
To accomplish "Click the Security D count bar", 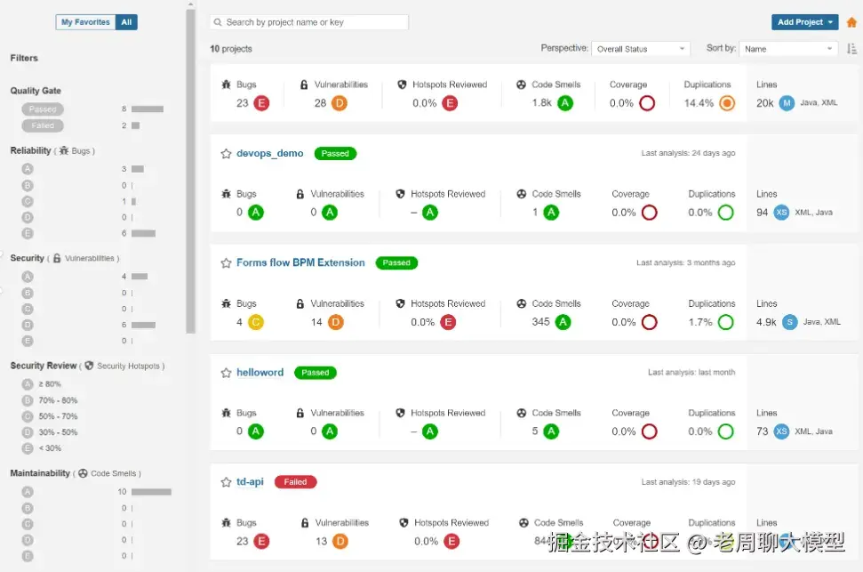I will tap(144, 325).
